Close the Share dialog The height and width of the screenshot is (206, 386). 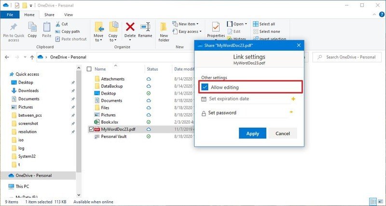[x=299, y=45]
